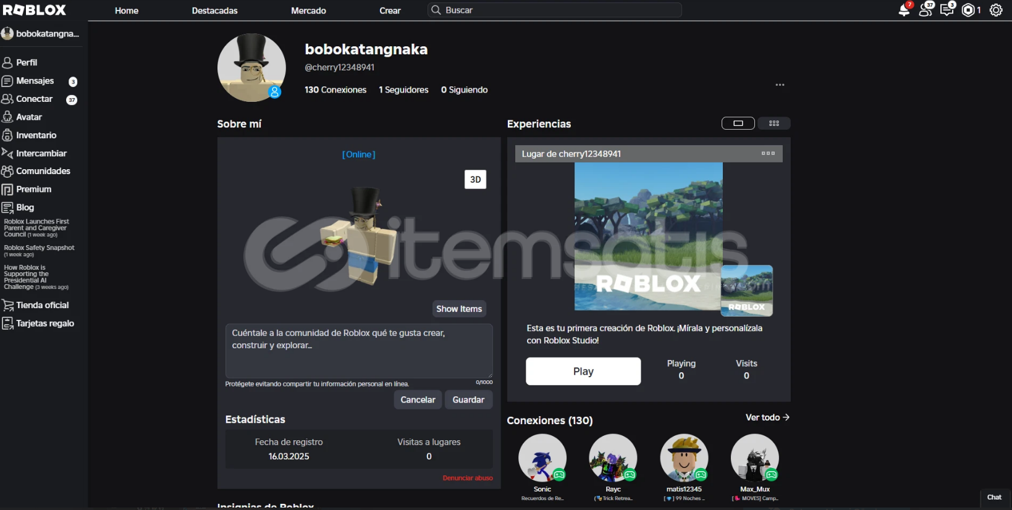Viewport: 1012px width, 510px height.
Task: Toggle the 3D avatar view
Action: pos(475,180)
